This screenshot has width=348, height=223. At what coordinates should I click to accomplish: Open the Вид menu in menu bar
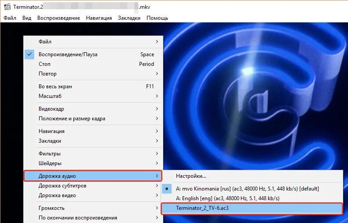[27, 18]
